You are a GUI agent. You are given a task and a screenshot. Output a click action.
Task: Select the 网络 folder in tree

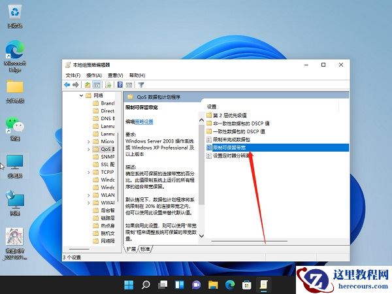click(x=95, y=95)
